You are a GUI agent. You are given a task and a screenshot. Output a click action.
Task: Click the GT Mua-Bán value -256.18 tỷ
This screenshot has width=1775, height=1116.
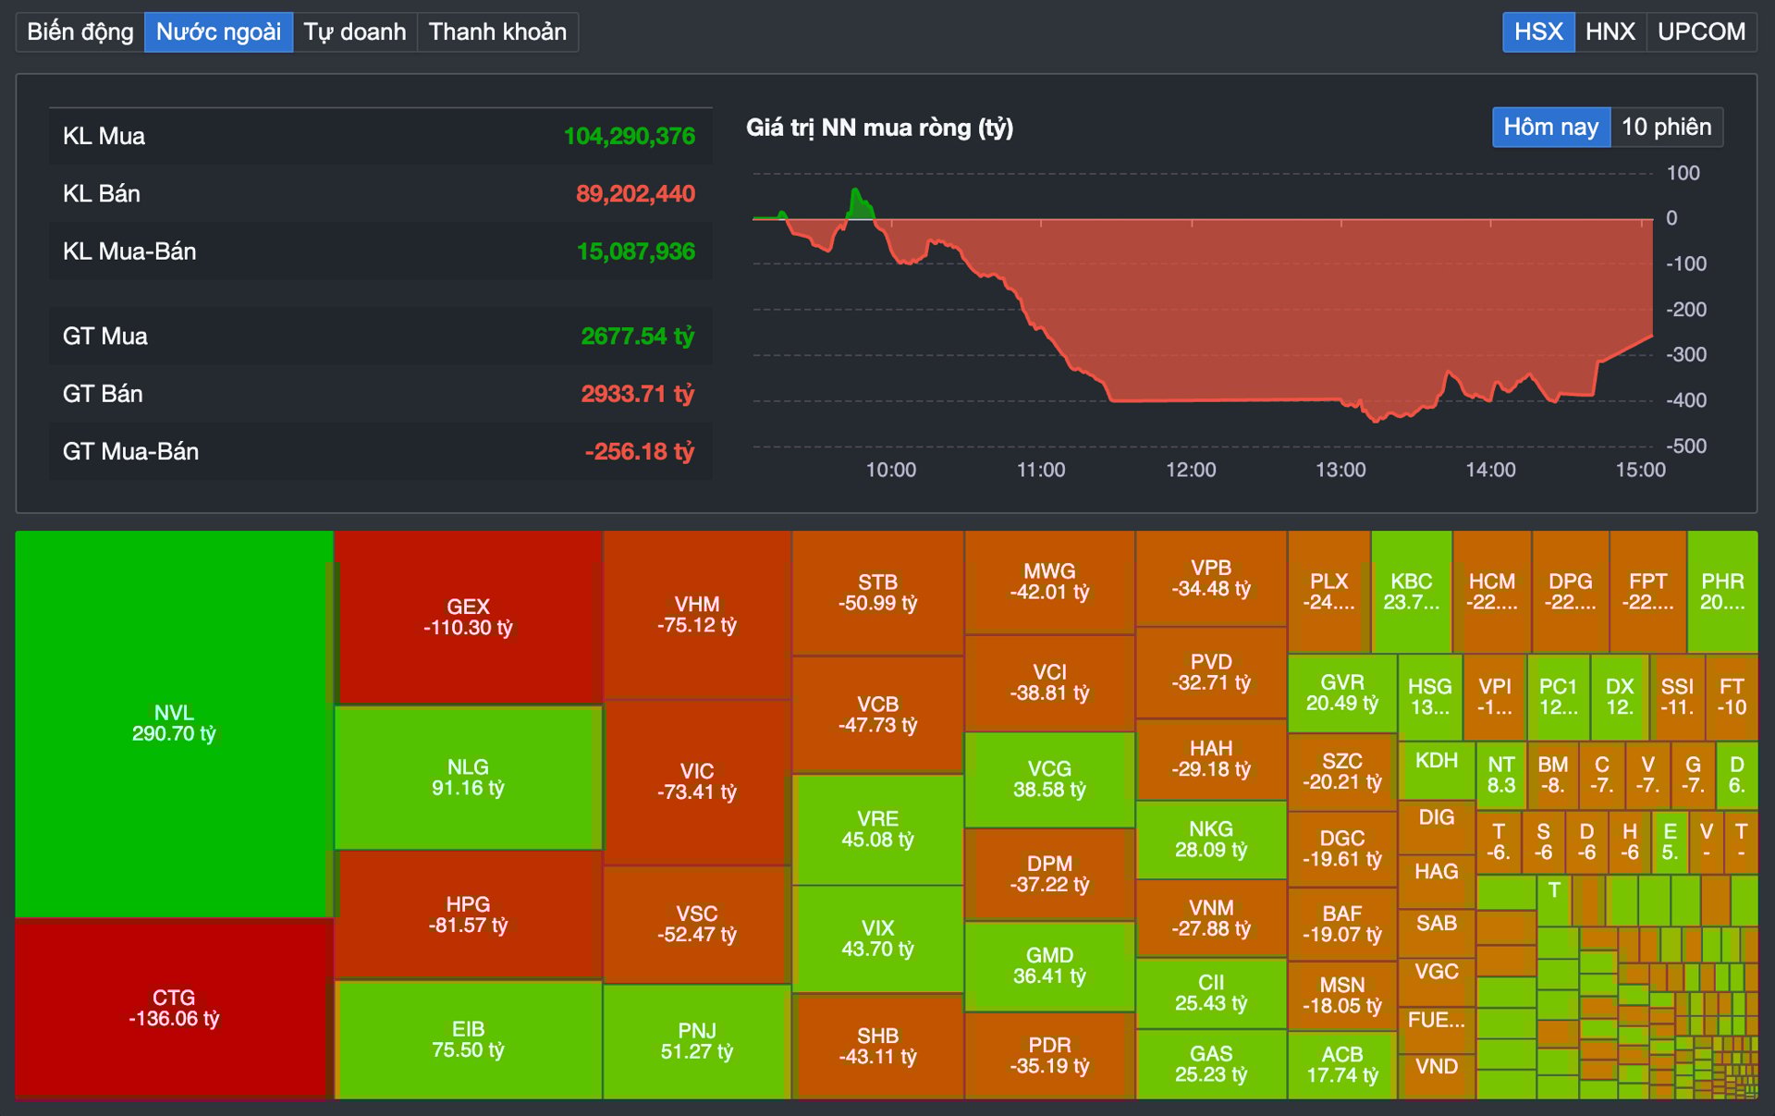pyautogui.click(x=639, y=452)
